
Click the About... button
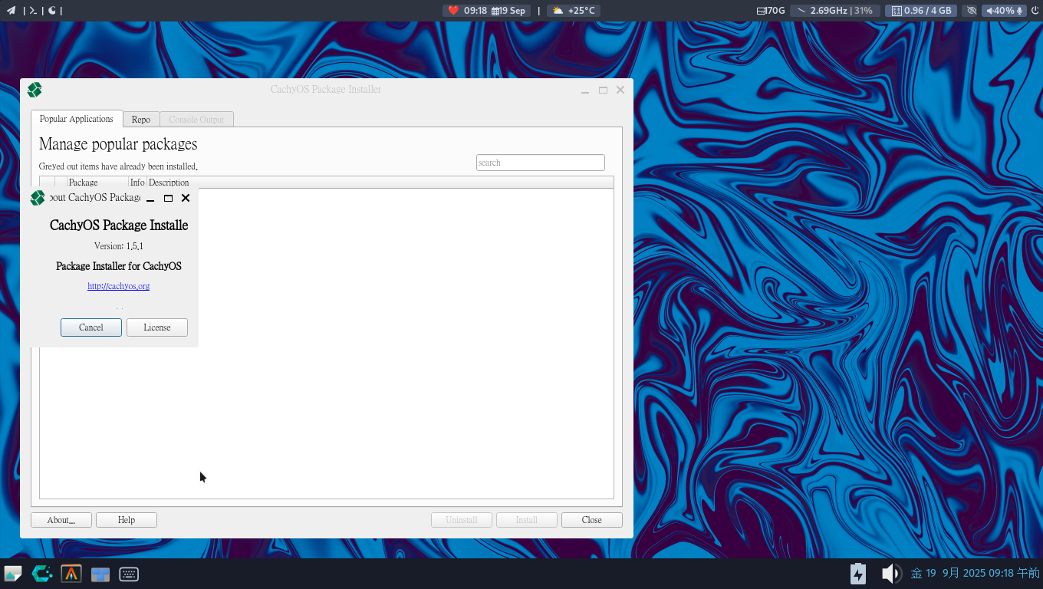pos(61,520)
